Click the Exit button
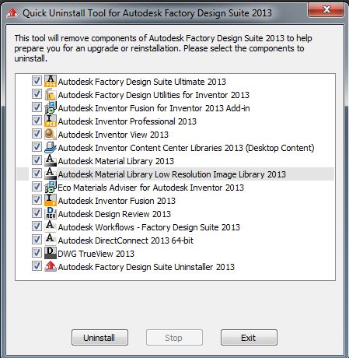Viewport: 349px width, 358px height. click(x=249, y=338)
